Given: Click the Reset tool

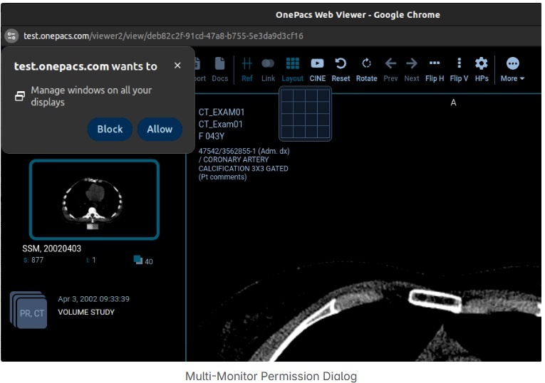Looking at the screenshot, I should 341,70.
